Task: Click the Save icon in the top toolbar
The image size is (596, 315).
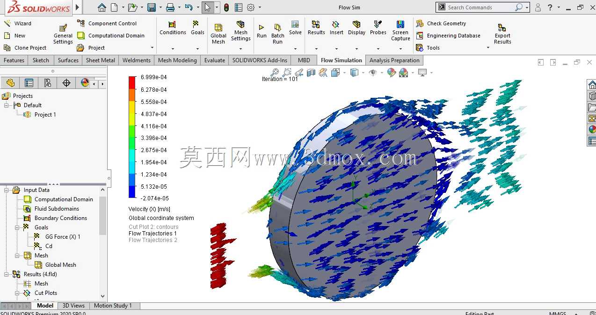Action: [151, 7]
